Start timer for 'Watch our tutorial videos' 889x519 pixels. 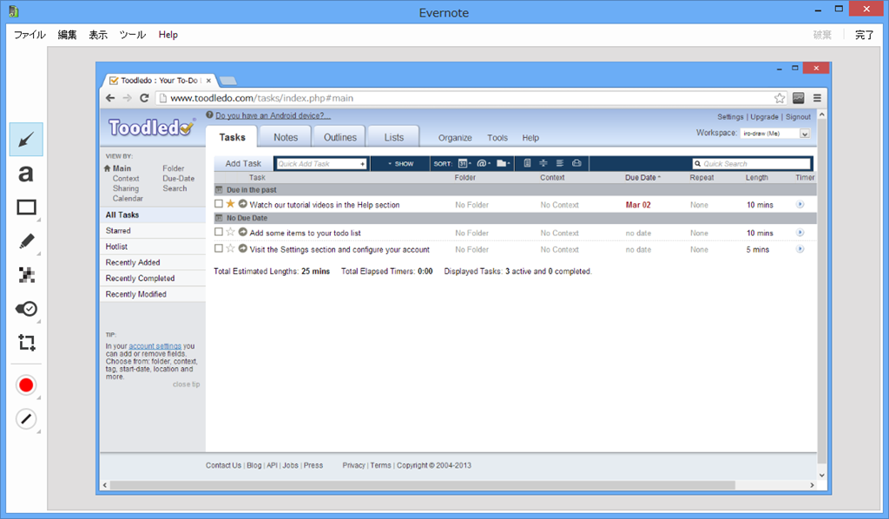800,204
